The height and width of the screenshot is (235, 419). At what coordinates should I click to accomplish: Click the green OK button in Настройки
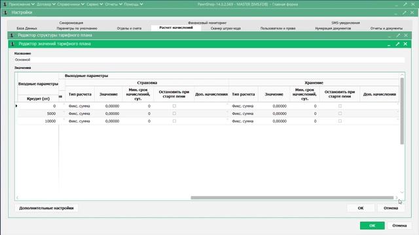(x=373, y=226)
